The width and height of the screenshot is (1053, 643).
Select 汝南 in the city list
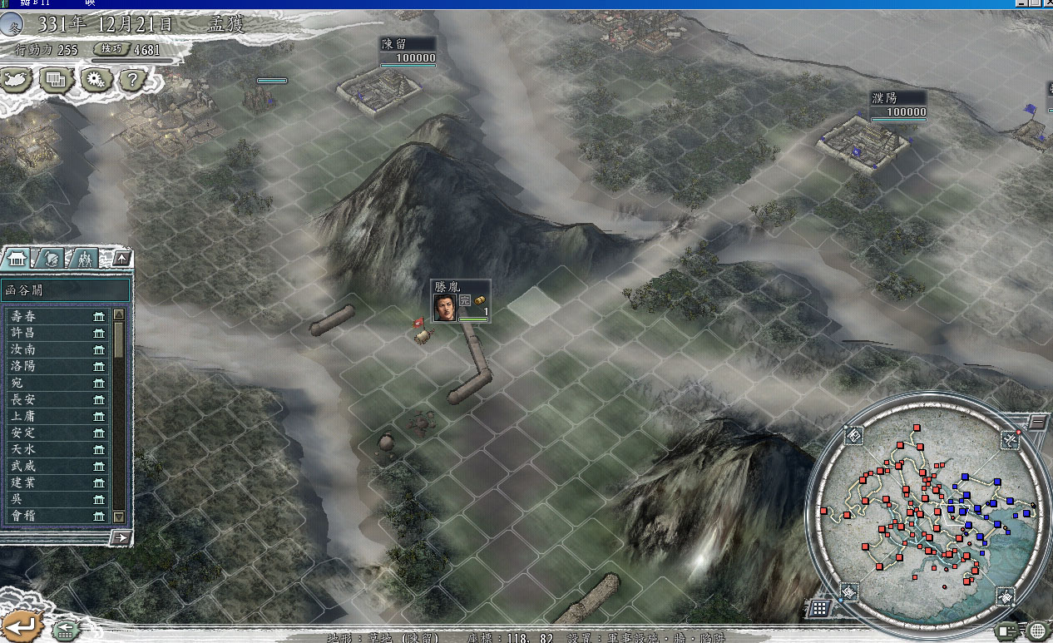(x=57, y=349)
